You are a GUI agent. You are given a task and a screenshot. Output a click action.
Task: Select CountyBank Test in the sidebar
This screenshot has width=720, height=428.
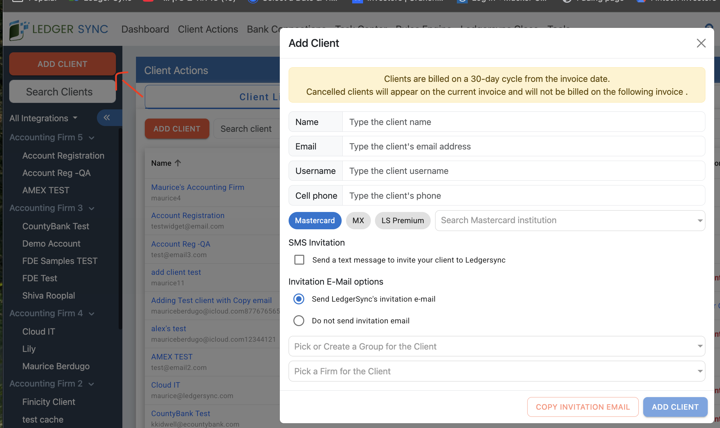[56, 226]
